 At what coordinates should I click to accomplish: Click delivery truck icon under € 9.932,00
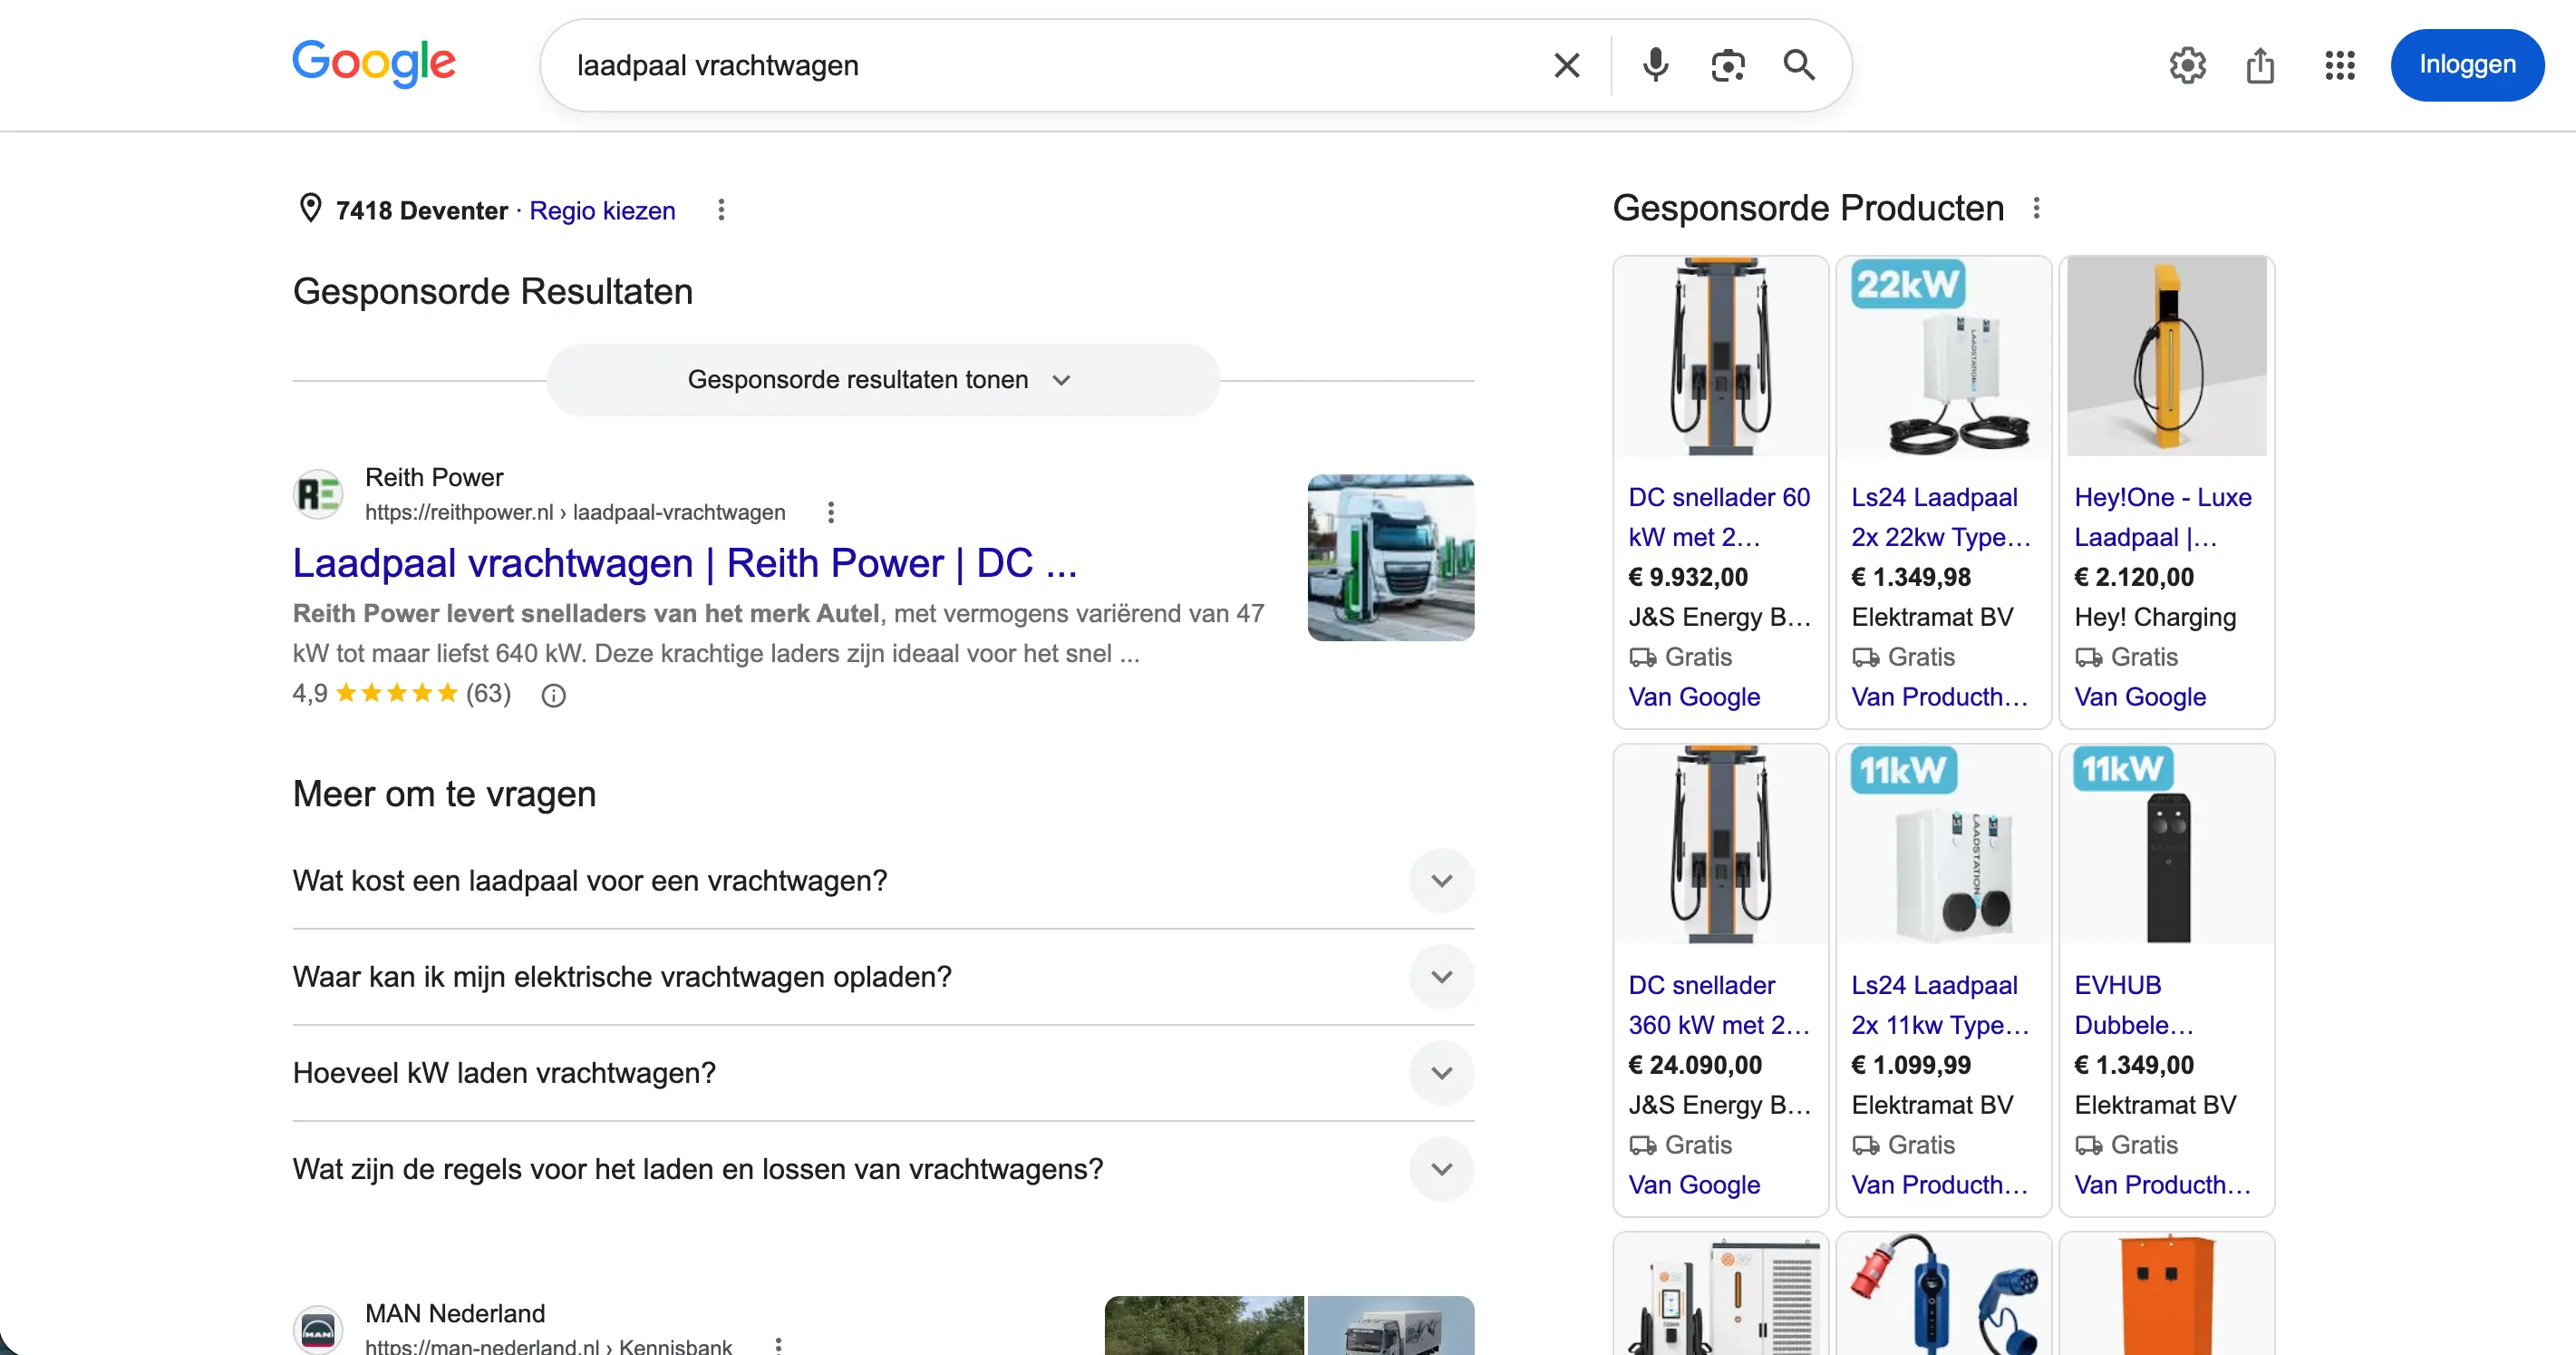1642,658
